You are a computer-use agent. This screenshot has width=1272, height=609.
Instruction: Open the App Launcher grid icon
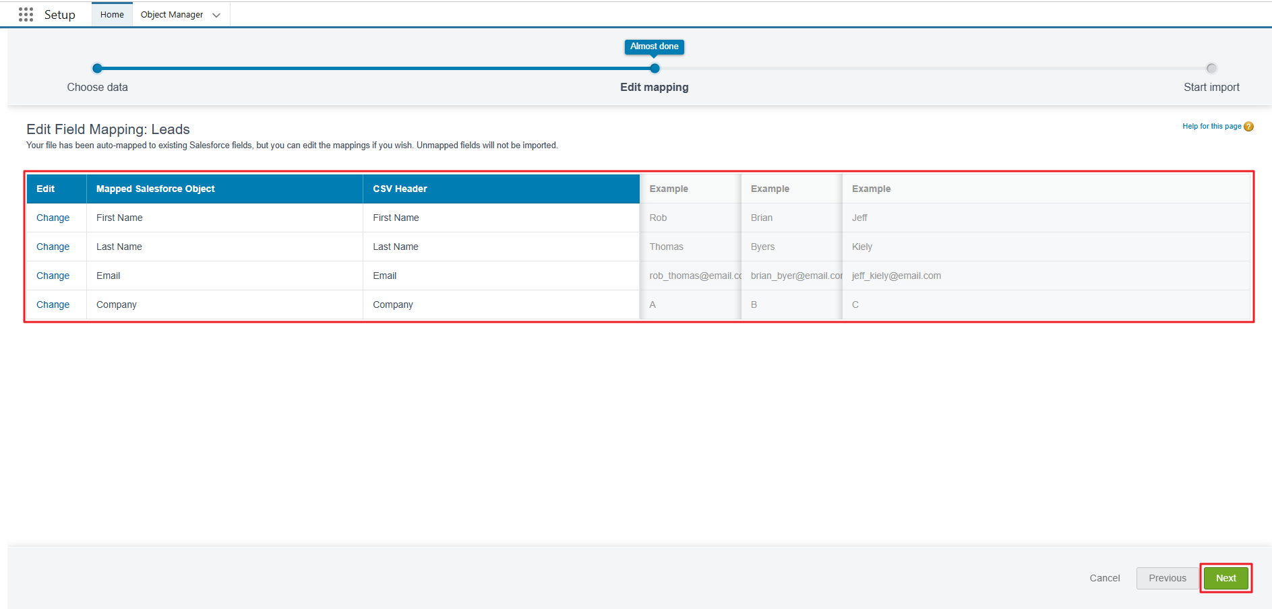coord(26,15)
